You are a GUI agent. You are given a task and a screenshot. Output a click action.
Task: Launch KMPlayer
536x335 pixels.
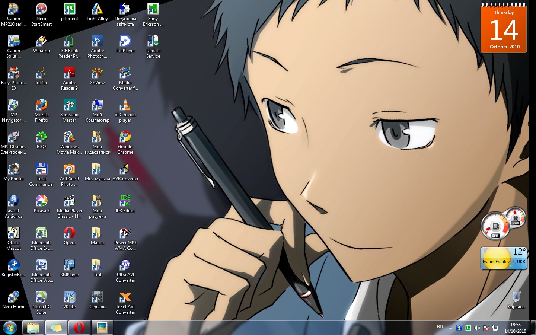pos(70,268)
